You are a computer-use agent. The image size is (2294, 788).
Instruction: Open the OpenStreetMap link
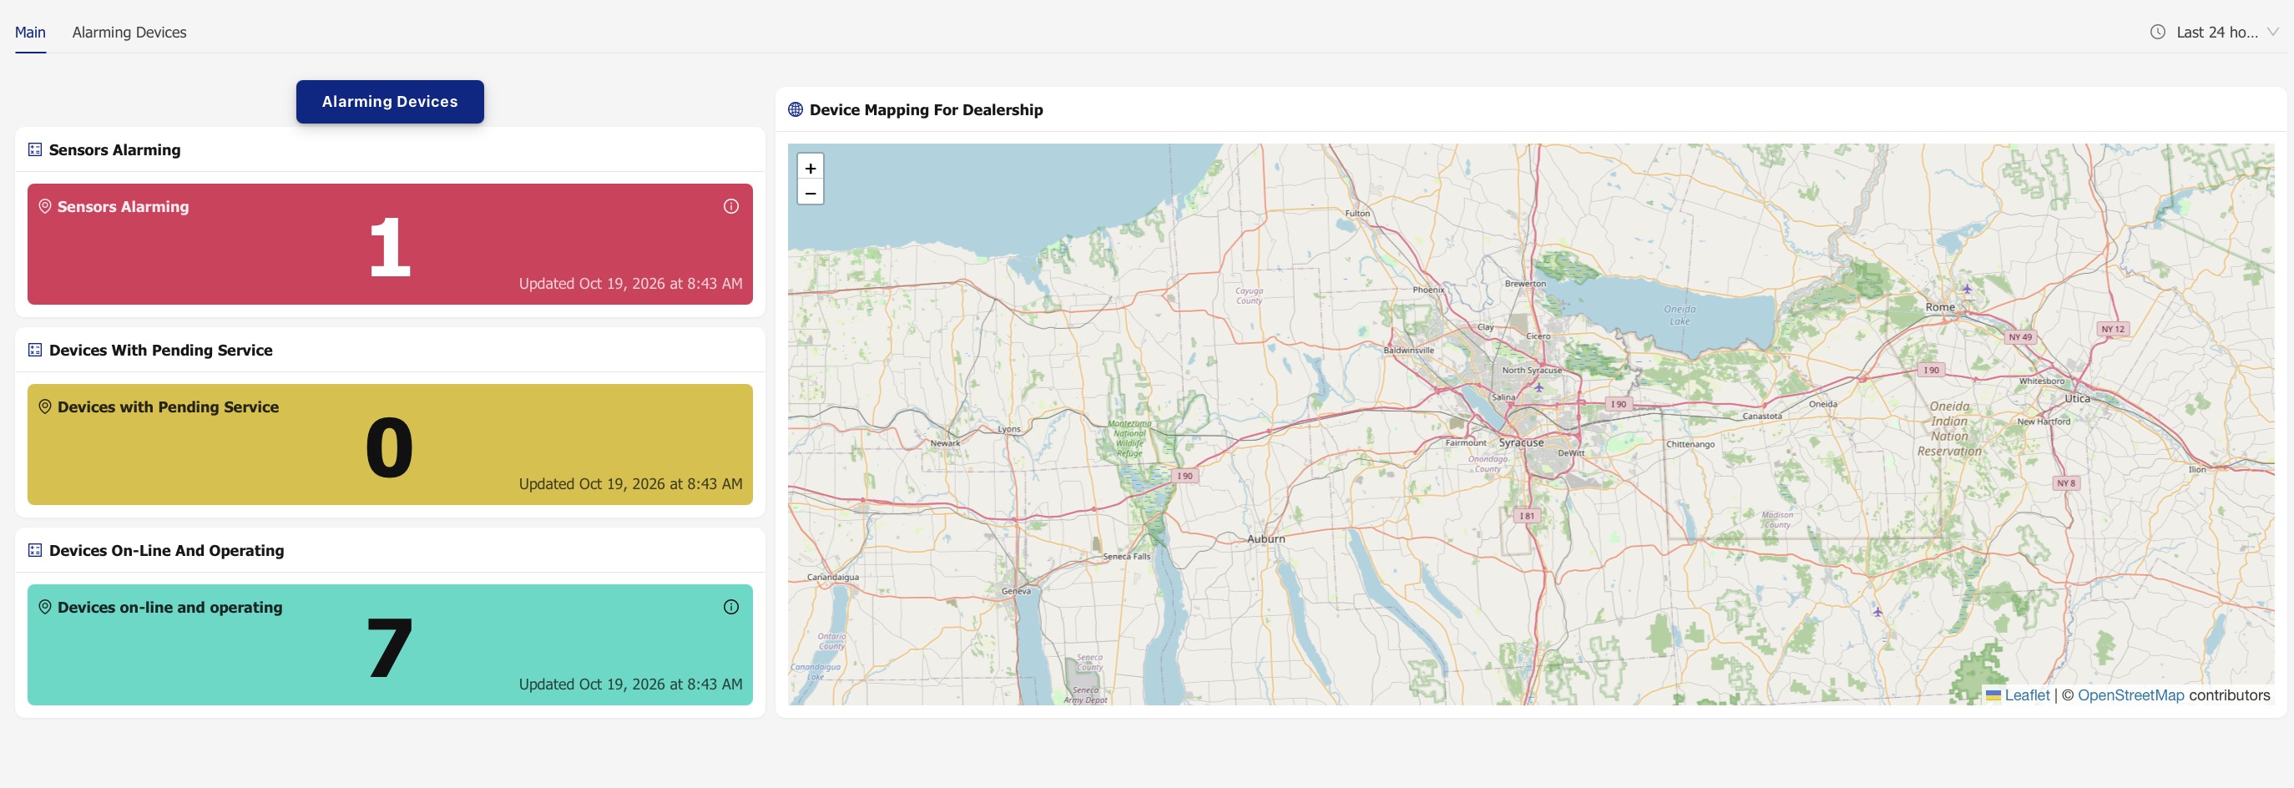tap(2130, 695)
